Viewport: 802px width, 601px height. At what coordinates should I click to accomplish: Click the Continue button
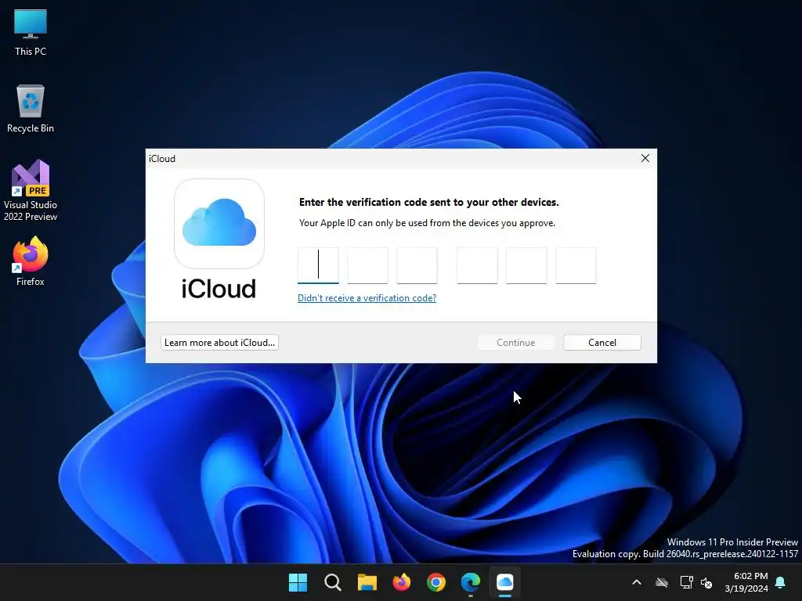pyautogui.click(x=515, y=343)
